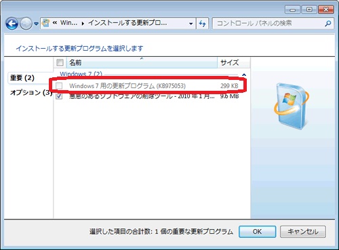Click the refresh icon next to address bar
The image size is (339, 250).
tap(202, 23)
